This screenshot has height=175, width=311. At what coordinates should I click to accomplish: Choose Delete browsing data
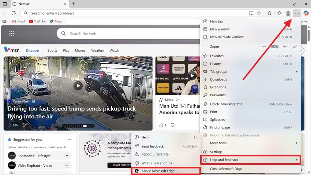[x=250, y=104]
